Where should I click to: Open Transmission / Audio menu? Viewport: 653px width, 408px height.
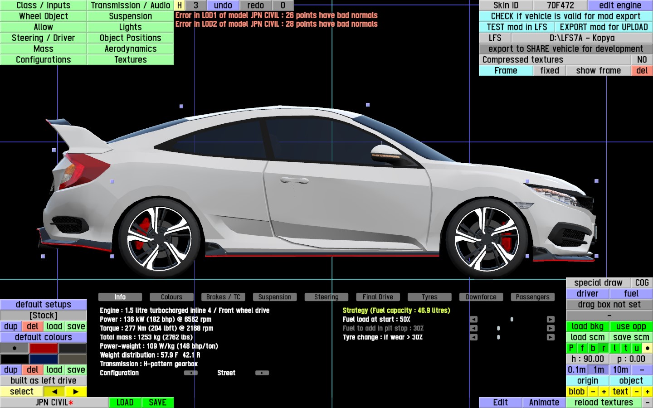131,5
